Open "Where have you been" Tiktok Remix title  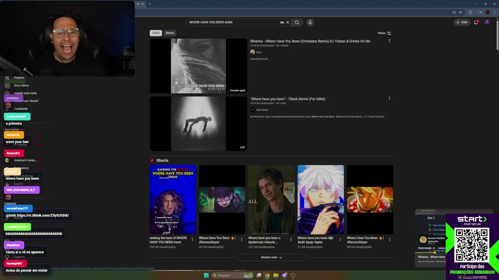click(x=288, y=99)
